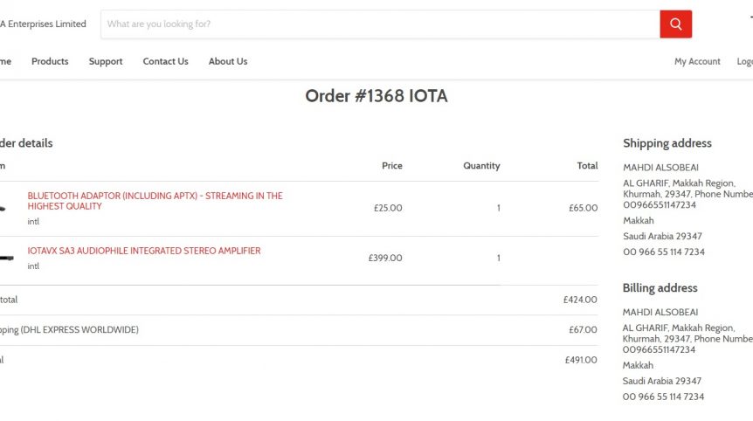Click the Log out link at top right
Viewport: 753px width, 421px height.
click(745, 61)
